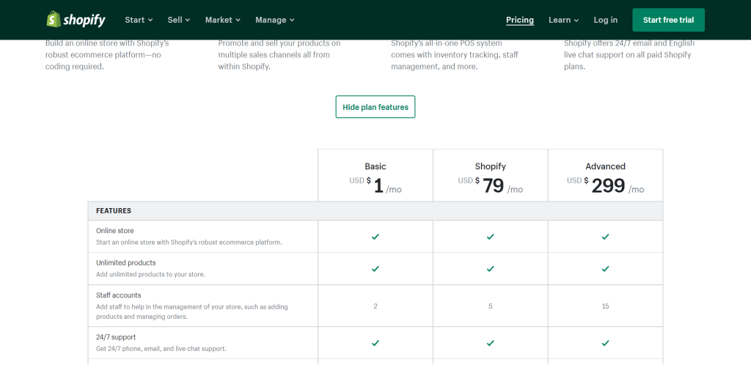Click 24/7 support checkmark for Advanced plan

tap(605, 343)
